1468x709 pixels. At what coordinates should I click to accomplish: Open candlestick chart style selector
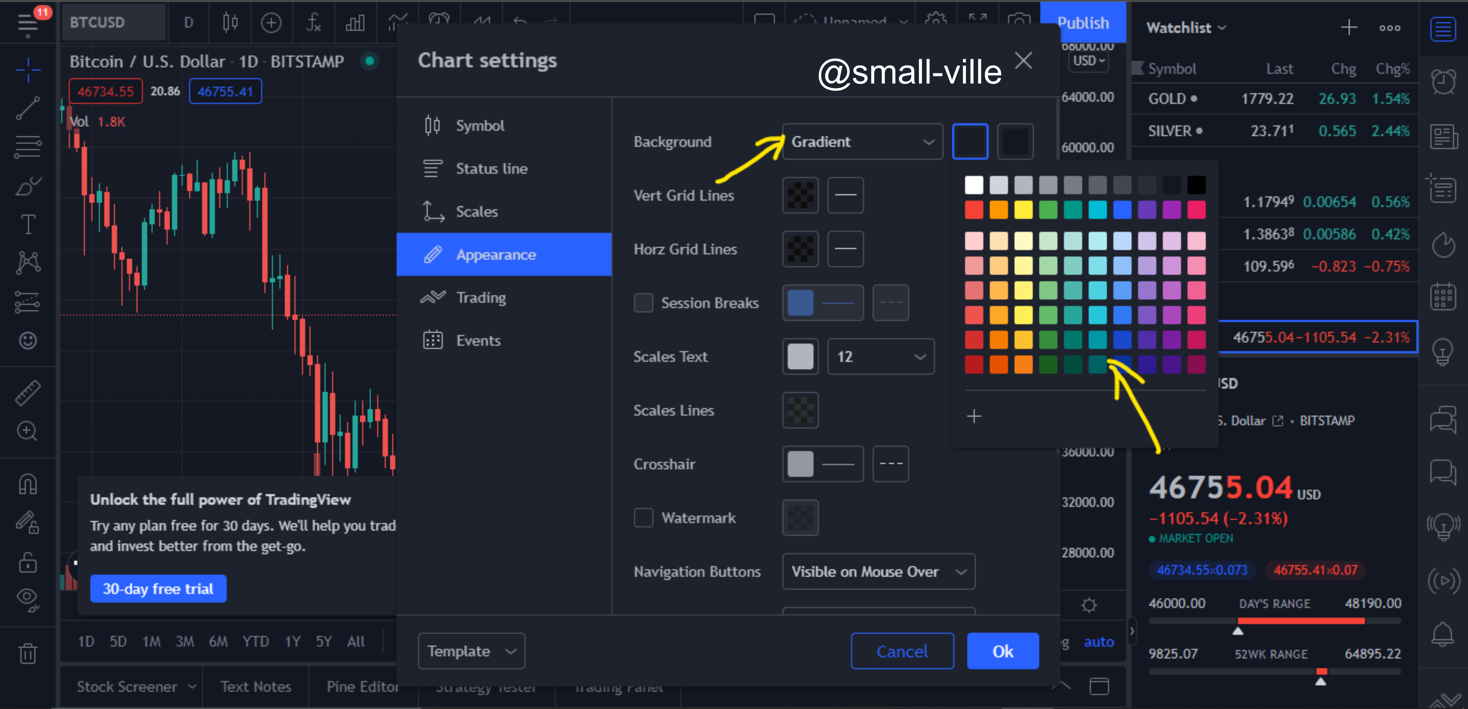(230, 23)
